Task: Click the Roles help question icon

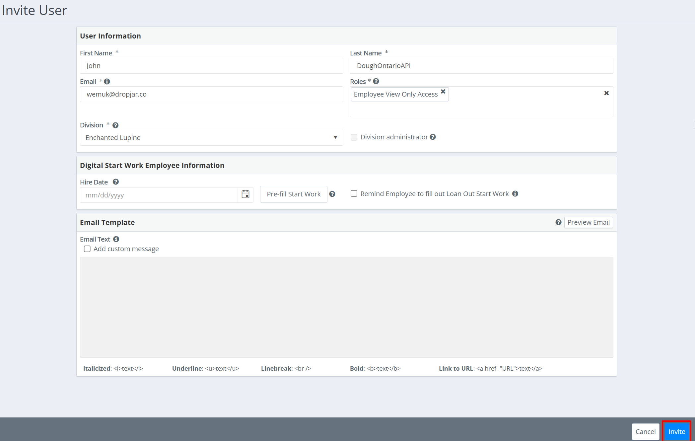Action: (x=376, y=81)
